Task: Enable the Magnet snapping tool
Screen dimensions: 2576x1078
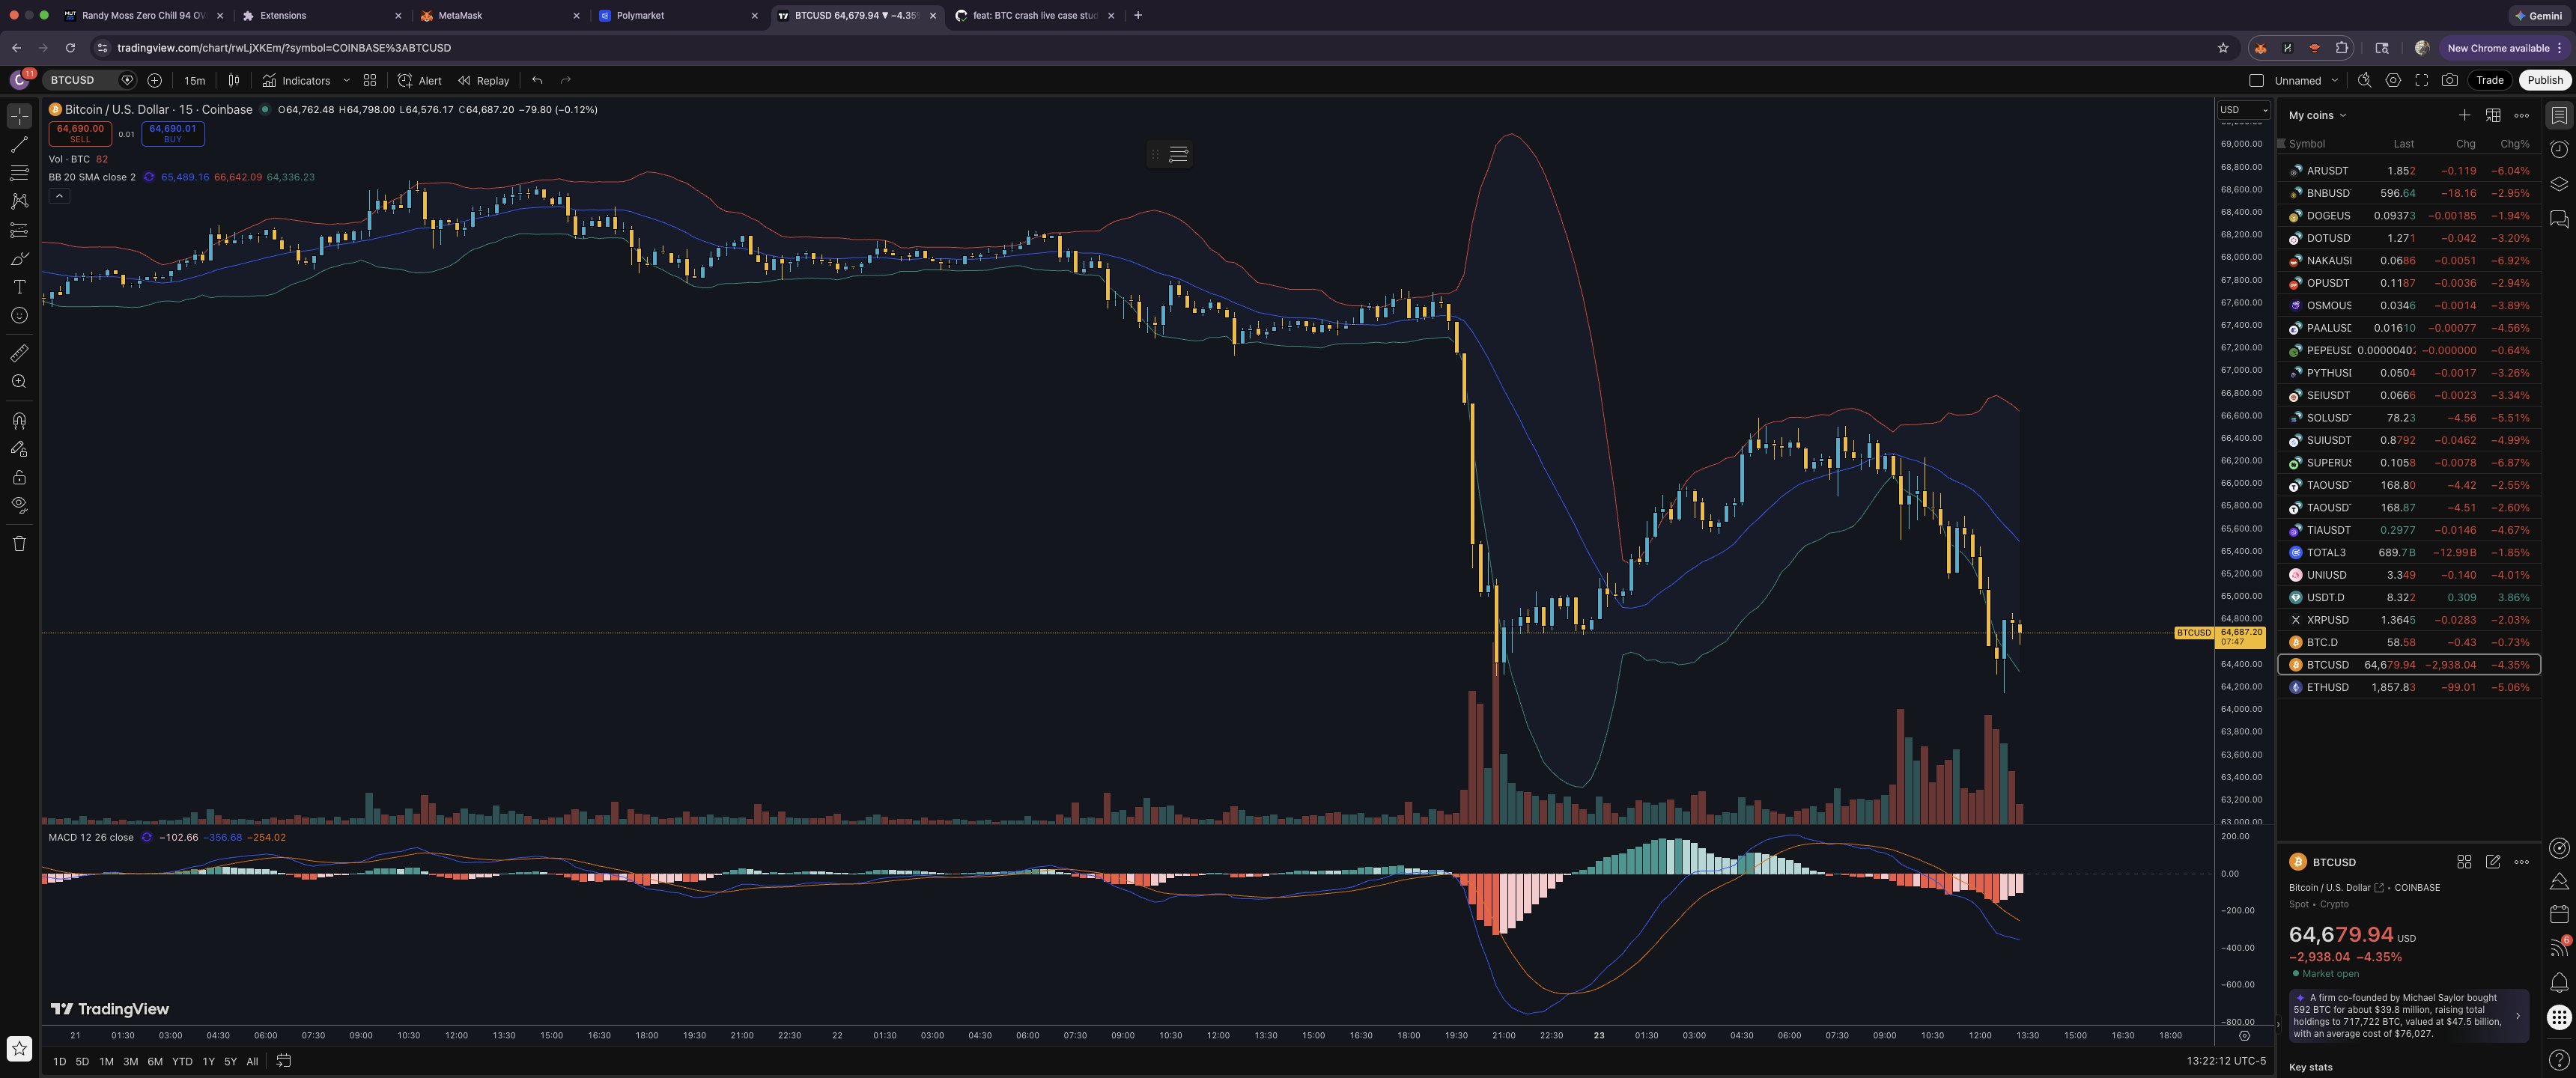Action: (x=18, y=420)
